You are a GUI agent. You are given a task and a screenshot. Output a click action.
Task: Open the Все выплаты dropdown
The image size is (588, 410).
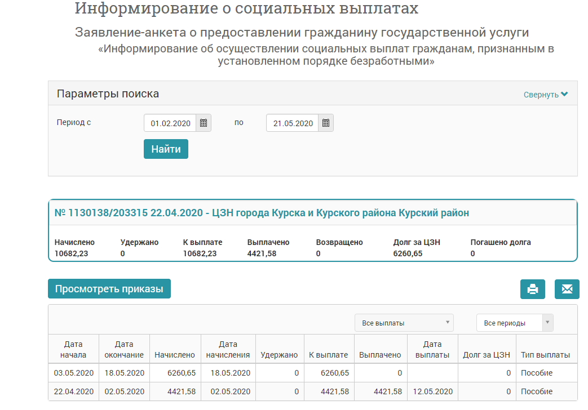[x=404, y=323]
